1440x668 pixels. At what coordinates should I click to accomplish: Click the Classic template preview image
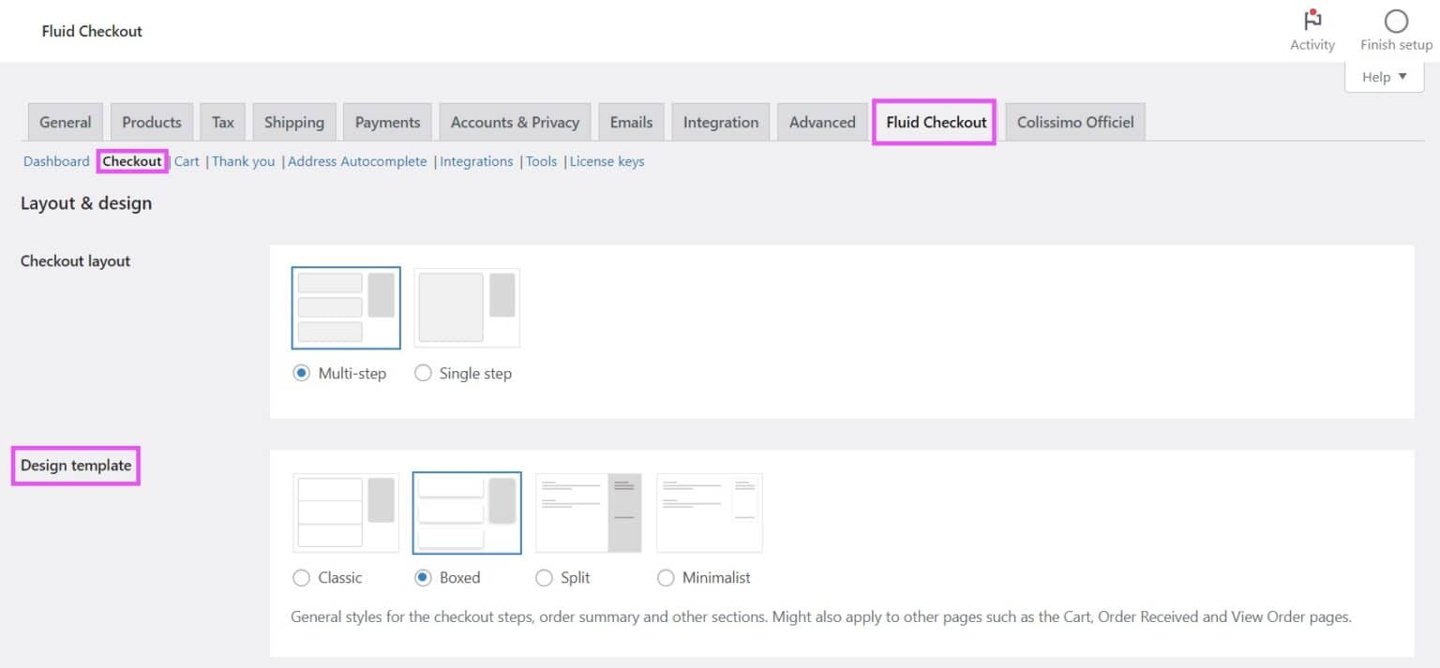(x=345, y=512)
